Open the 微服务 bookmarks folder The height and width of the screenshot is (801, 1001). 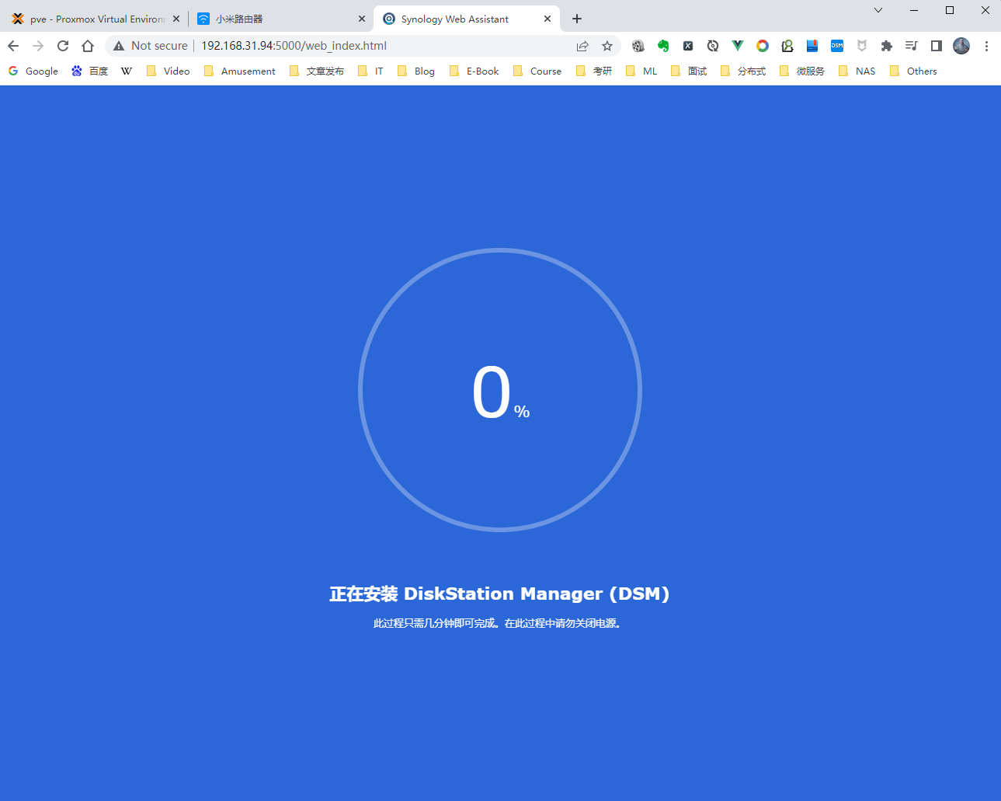coord(802,71)
